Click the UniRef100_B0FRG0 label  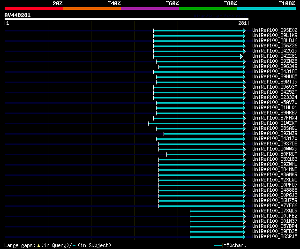[275, 154]
